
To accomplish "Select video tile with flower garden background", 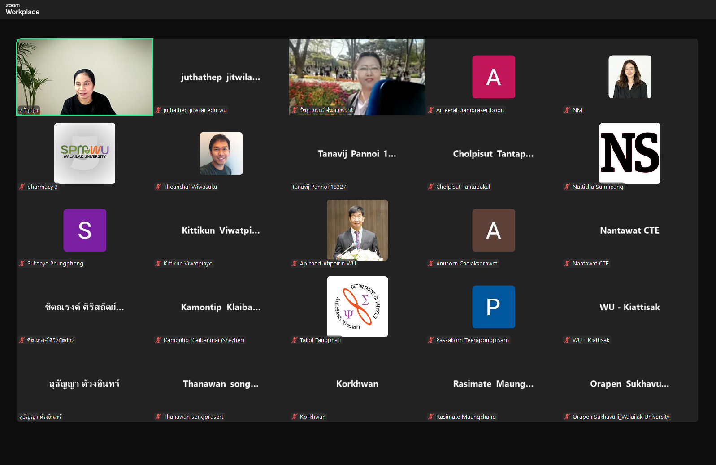I will 357,77.
